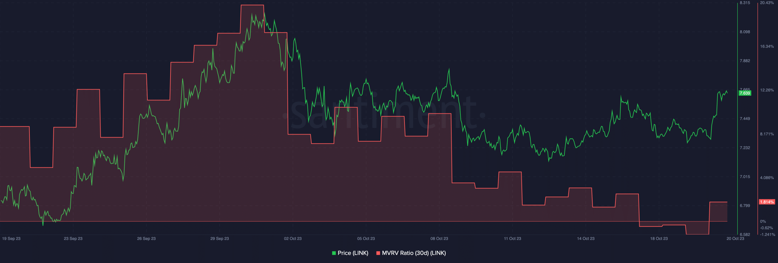Click the 26 Sep 23 date label

[146, 239]
